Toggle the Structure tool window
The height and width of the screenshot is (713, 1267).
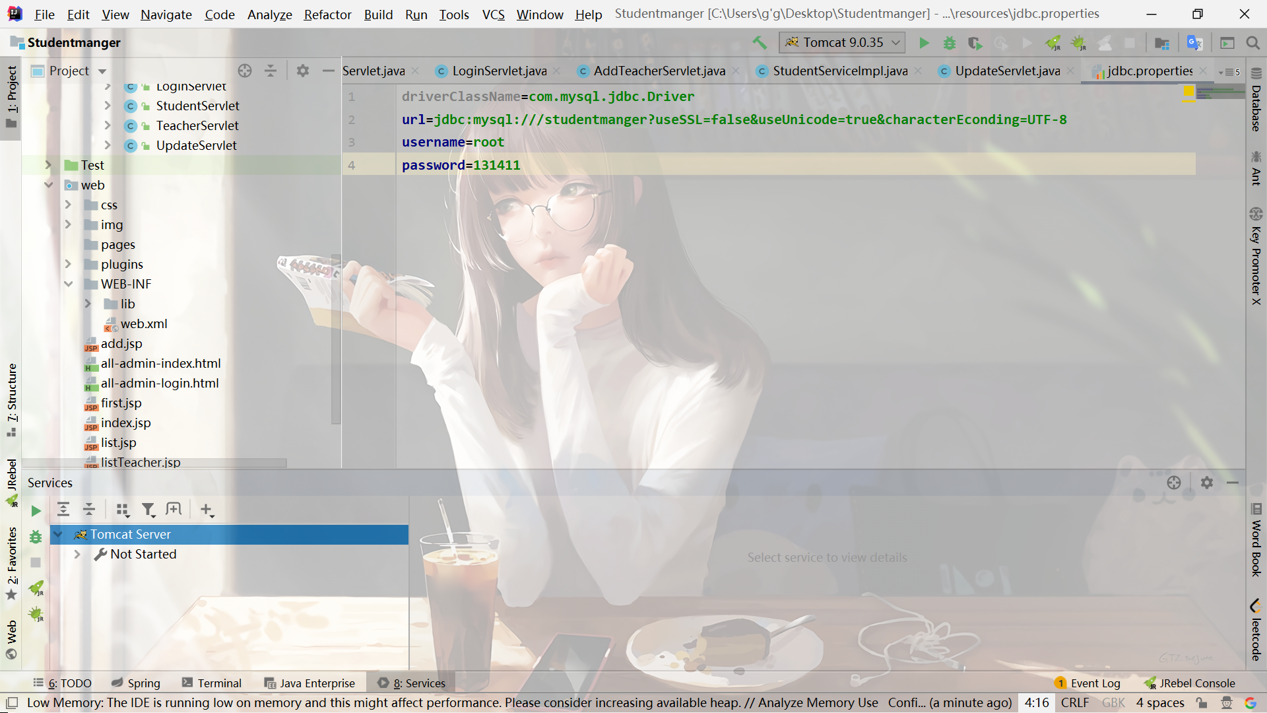tap(11, 400)
